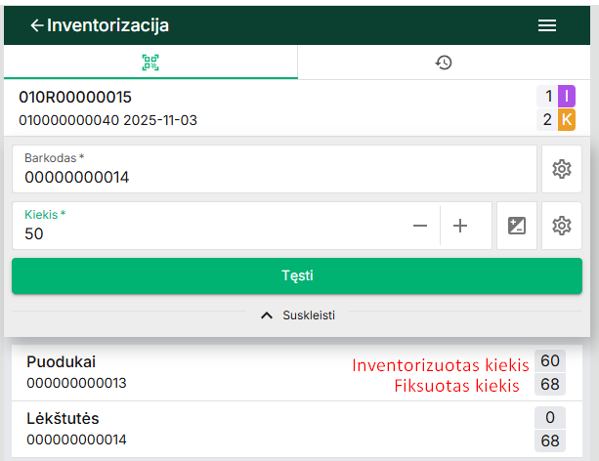Click the calculator icon beside quantity
599x461 pixels.
[x=517, y=226]
